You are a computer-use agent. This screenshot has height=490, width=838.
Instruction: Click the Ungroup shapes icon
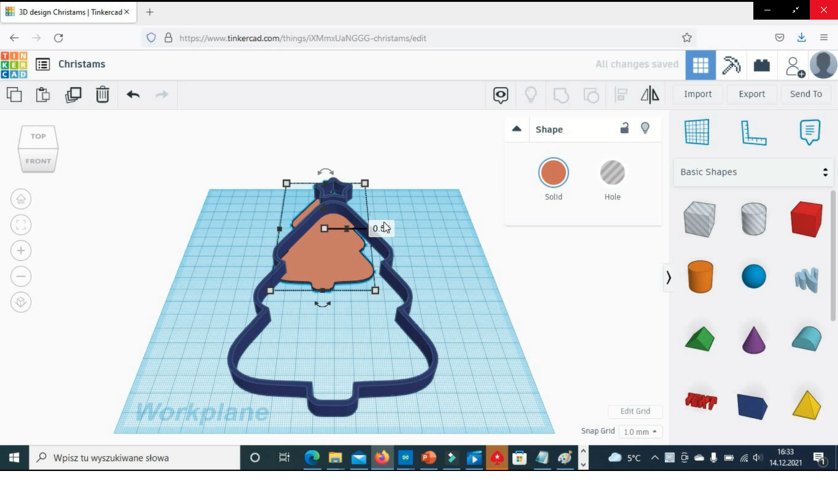tap(591, 95)
